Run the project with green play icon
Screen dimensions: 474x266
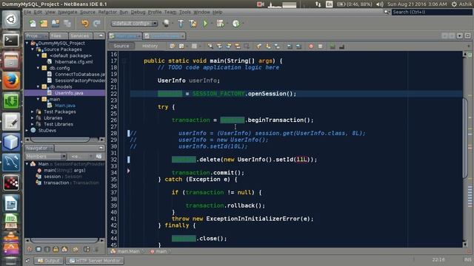(205, 23)
